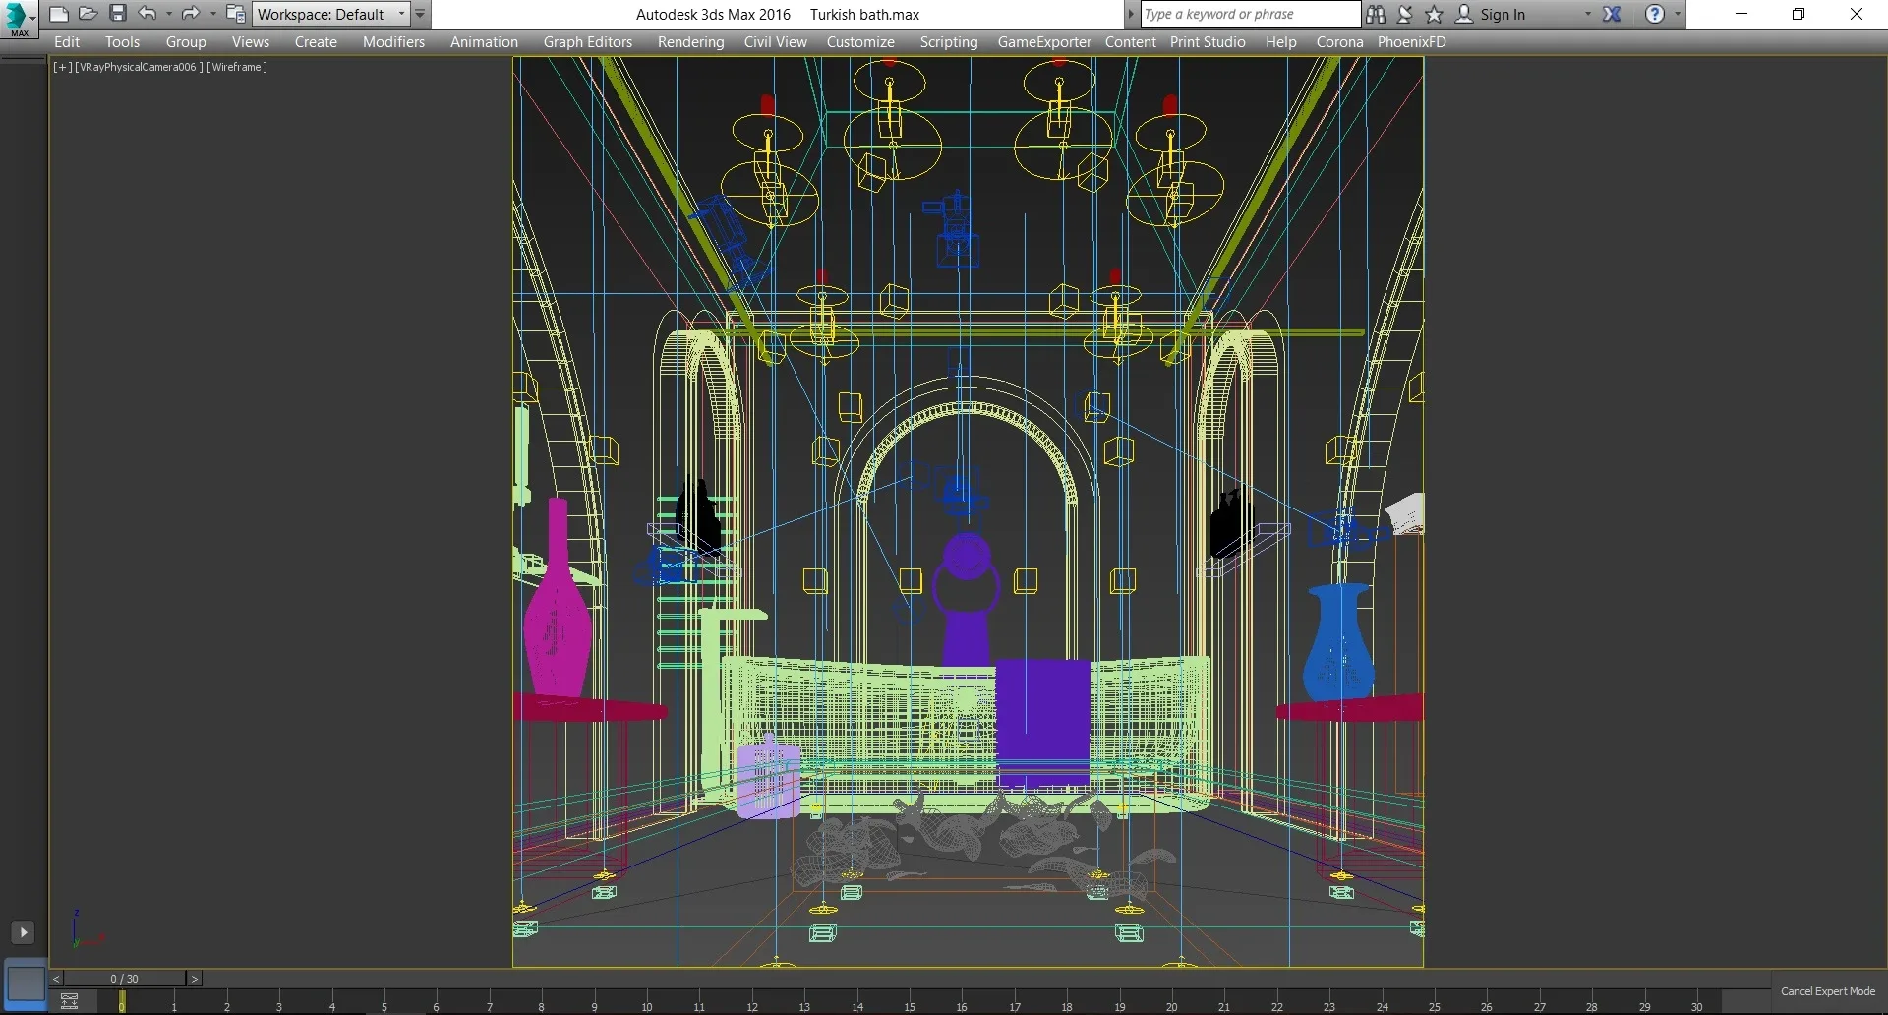Click the [+] viewport general label menu

coord(62,67)
